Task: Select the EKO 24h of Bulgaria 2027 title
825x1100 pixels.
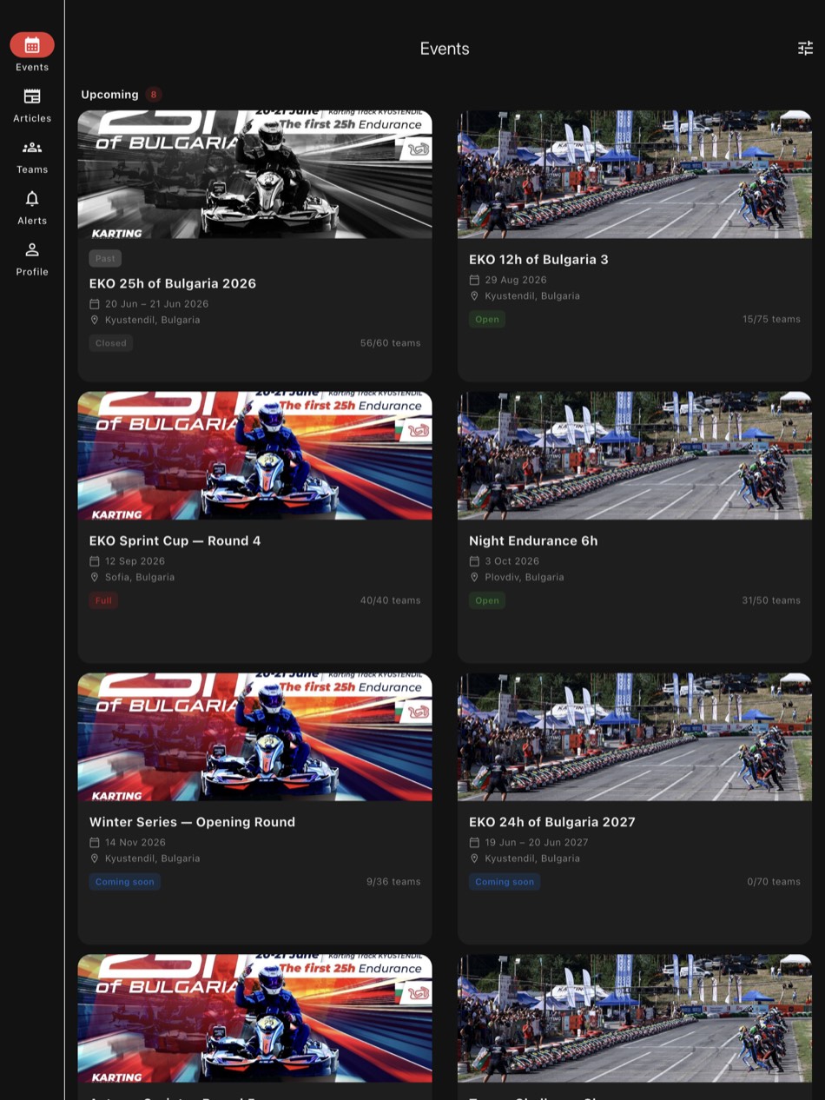Action: point(552,822)
